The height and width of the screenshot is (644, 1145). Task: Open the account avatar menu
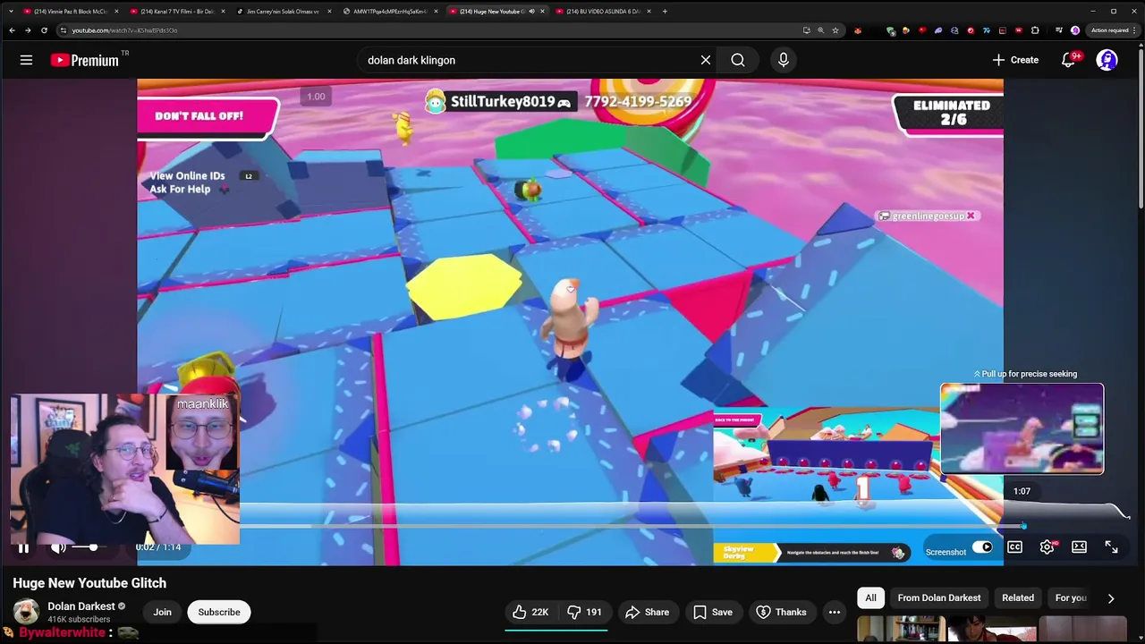point(1107,60)
